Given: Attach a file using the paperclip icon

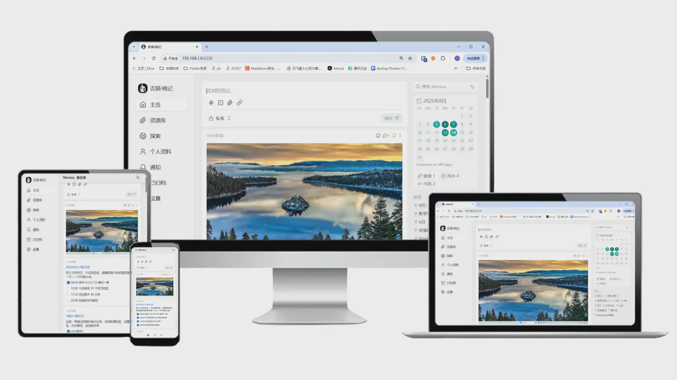Looking at the screenshot, I should coord(229,102).
